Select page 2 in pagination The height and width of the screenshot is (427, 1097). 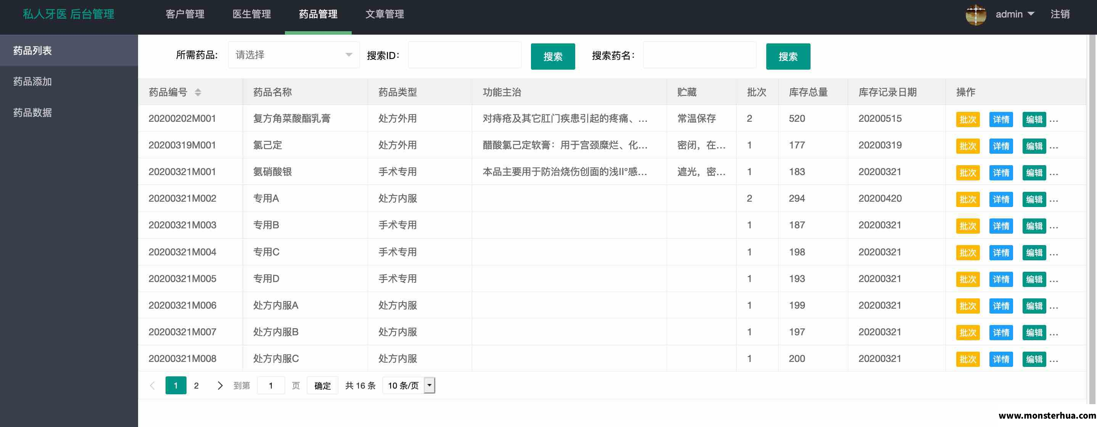coord(196,386)
